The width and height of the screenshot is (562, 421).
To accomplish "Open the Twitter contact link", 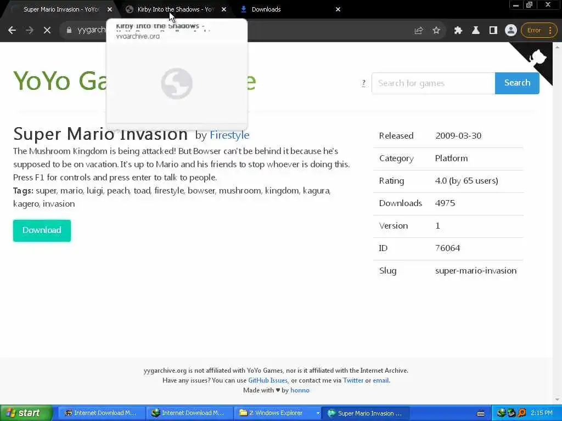I will click(x=353, y=380).
